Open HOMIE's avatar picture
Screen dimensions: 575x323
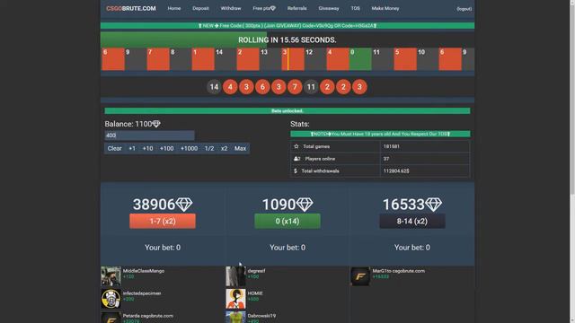point(235,299)
